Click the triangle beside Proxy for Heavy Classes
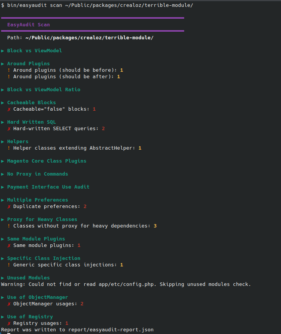 click(3, 219)
